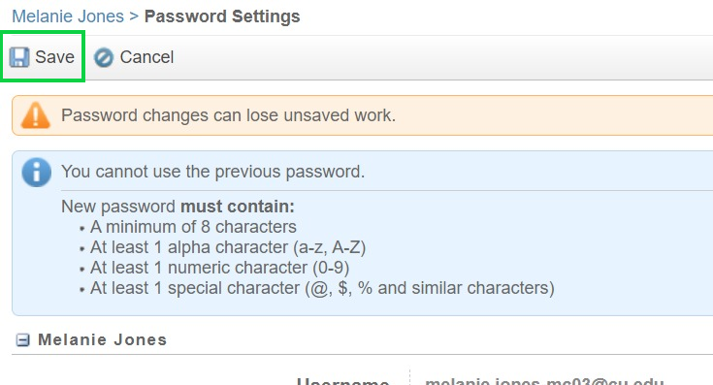Click the Cancel button label
Viewport: 713px width, 385px height.
[146, 57]
